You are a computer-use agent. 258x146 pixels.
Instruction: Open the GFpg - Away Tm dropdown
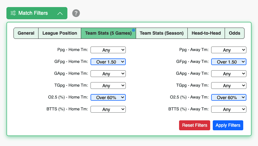[x=229, y=62]
